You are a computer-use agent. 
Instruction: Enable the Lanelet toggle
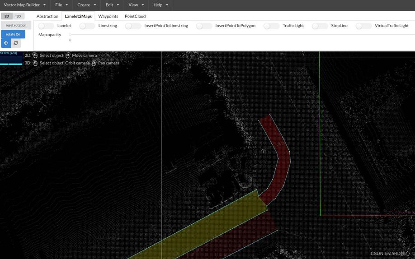tap(46, 26)
